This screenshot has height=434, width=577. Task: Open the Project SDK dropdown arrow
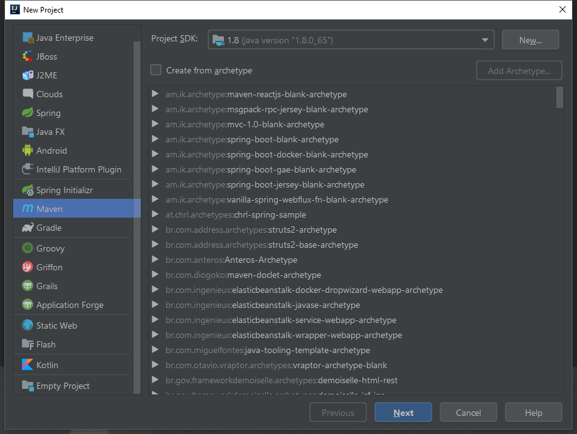(485, 40)
